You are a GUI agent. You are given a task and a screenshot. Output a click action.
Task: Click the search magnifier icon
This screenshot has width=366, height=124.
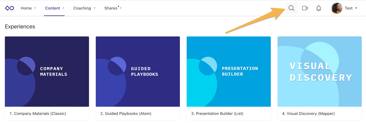coord(291,8)
